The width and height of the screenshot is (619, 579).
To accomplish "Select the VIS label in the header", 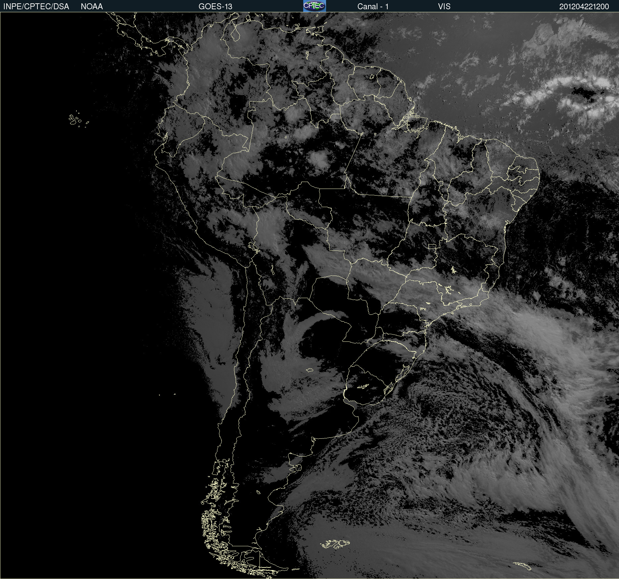I will [x=444, y=6].
